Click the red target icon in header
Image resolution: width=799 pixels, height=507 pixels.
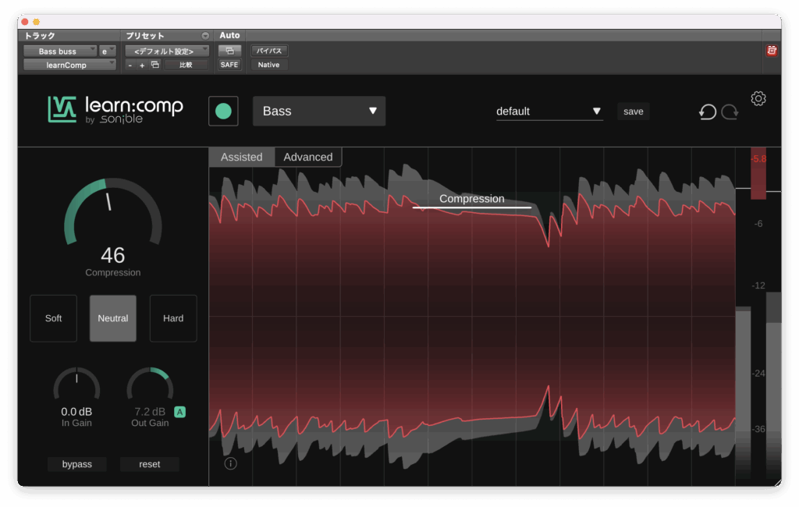(x=772, y=51)
